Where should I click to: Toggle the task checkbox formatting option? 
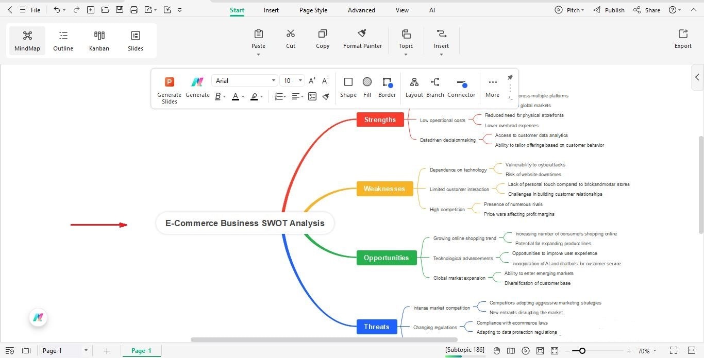[x=312, y=96]
